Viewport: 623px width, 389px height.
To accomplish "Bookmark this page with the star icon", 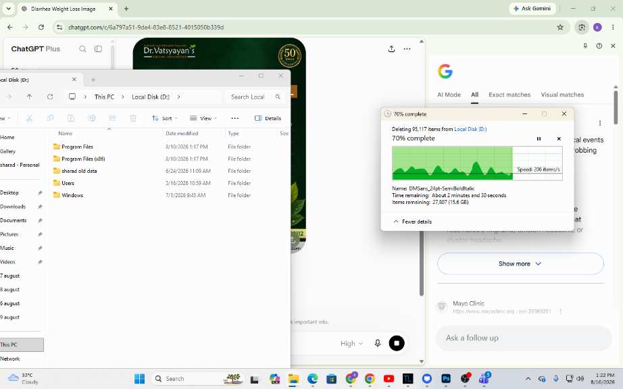I will 560,28.
